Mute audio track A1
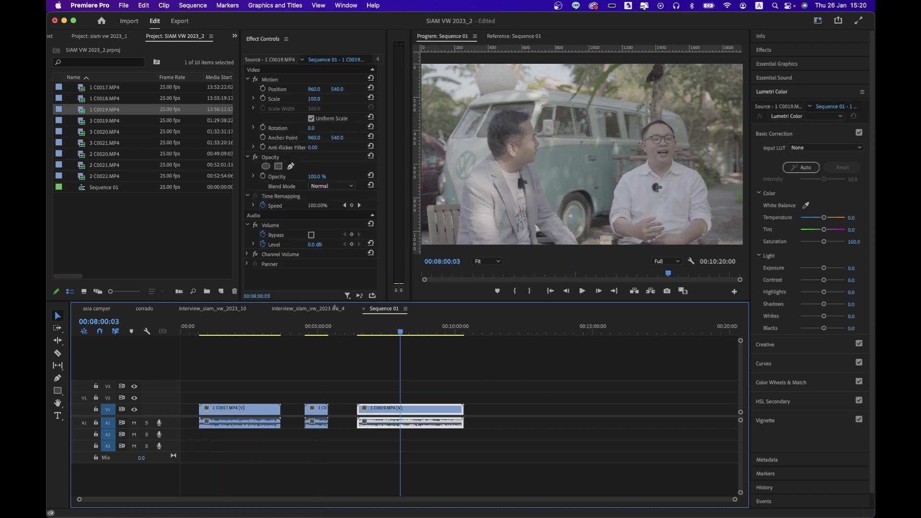This screenshot has height=518, width=921. pos(134,423)
